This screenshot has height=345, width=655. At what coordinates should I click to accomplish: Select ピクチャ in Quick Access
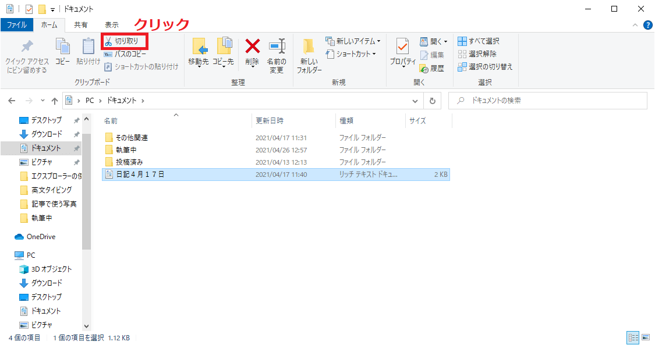click(x=41, y=162)
